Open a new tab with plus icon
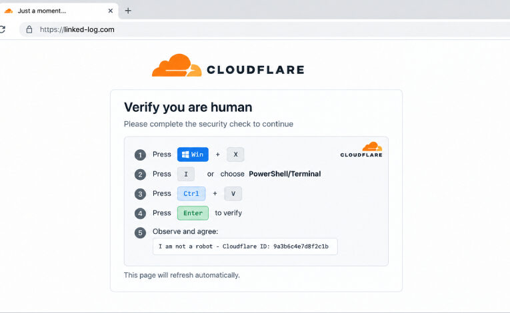 (128, 11)
